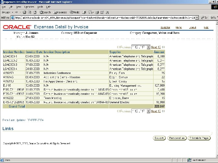The width and height of the screenshot is (218, 163).
Task: Click the Links toolbar label
Action: click(213, 18)
